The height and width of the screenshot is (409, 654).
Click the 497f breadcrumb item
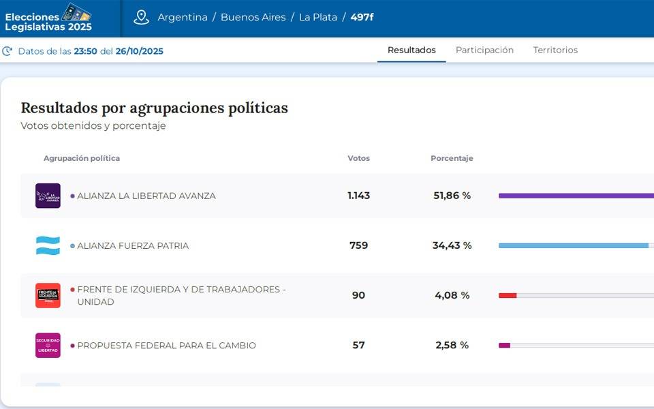[362, 18]
